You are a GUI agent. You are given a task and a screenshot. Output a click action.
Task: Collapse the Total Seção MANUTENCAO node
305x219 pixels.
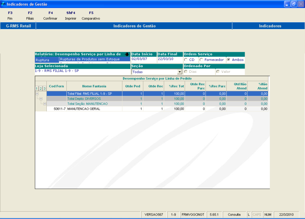[x=45, y=104]
